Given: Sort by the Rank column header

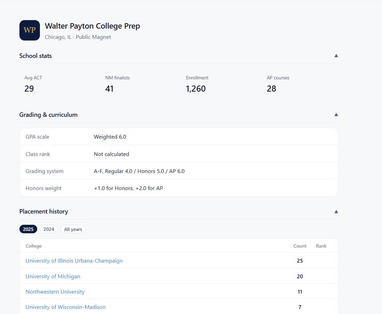Looking at the screenshot, I should tap(321, 246).
